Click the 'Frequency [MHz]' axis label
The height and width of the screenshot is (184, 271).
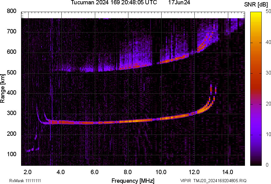133,181
